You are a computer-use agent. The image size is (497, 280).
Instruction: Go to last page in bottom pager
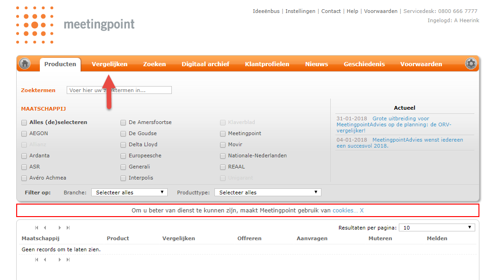[68, 260]
